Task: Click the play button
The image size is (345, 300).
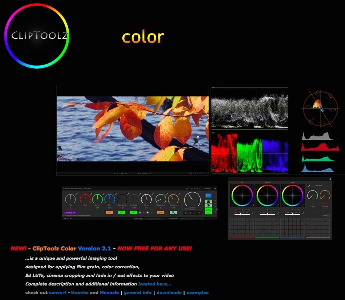Action: click(195, 213)
